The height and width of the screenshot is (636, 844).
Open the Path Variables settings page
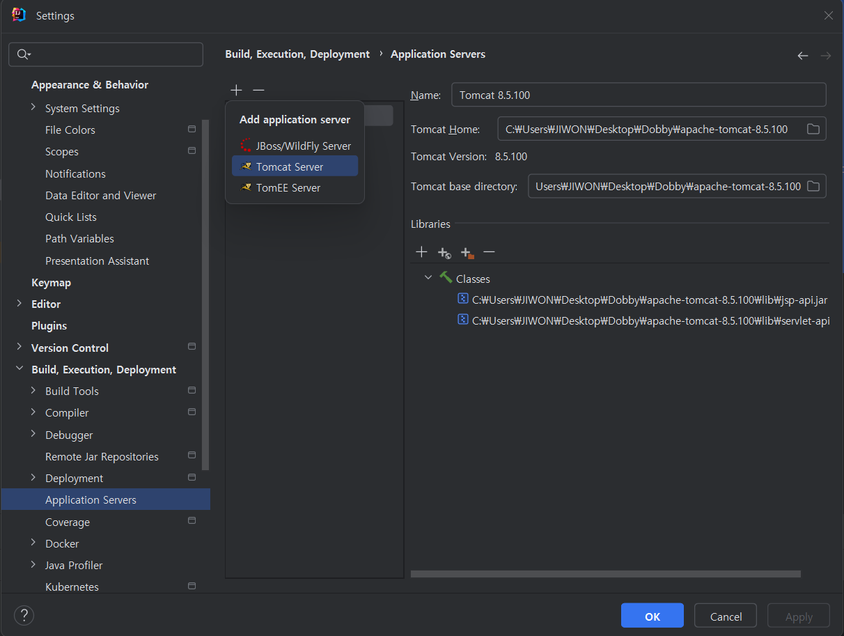click(x=79, y=238)
